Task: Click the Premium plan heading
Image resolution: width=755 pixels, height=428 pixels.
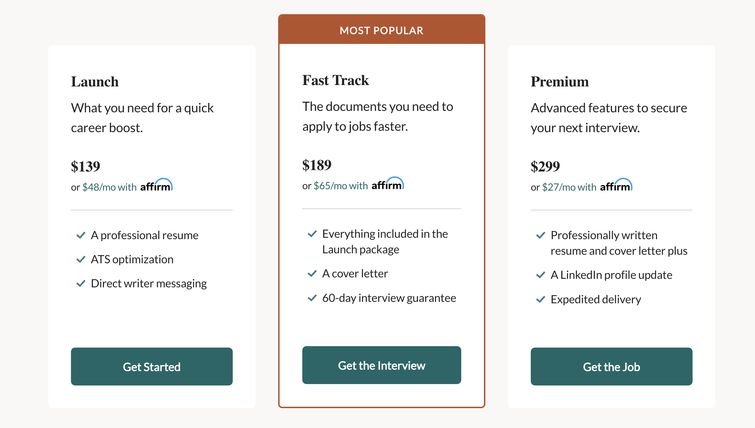Action: tap(560, 82)
